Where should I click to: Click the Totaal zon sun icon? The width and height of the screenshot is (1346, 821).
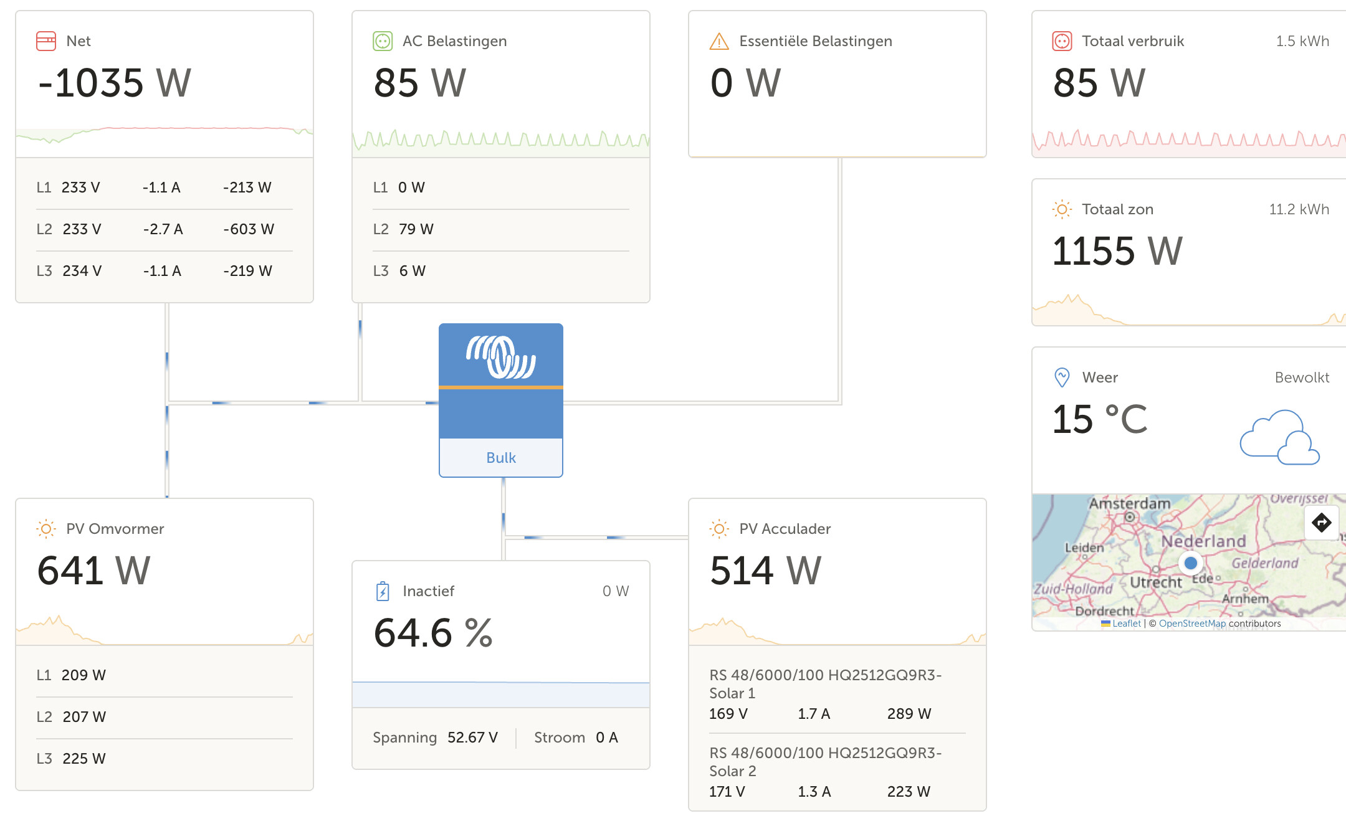point(1062,209)
